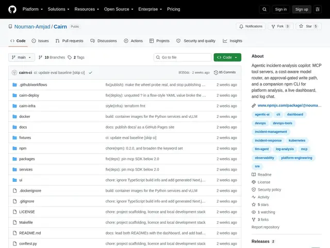The width and height of the screenshot is (330, 248).
Task: Open the packages folder
Action: coord(27,159)
